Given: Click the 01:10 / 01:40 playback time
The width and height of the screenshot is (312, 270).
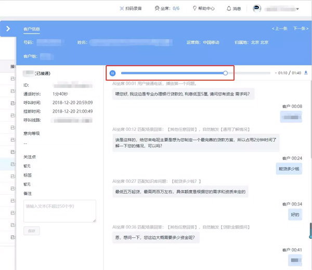Looking at the screenshot, I should coord(289,73).
